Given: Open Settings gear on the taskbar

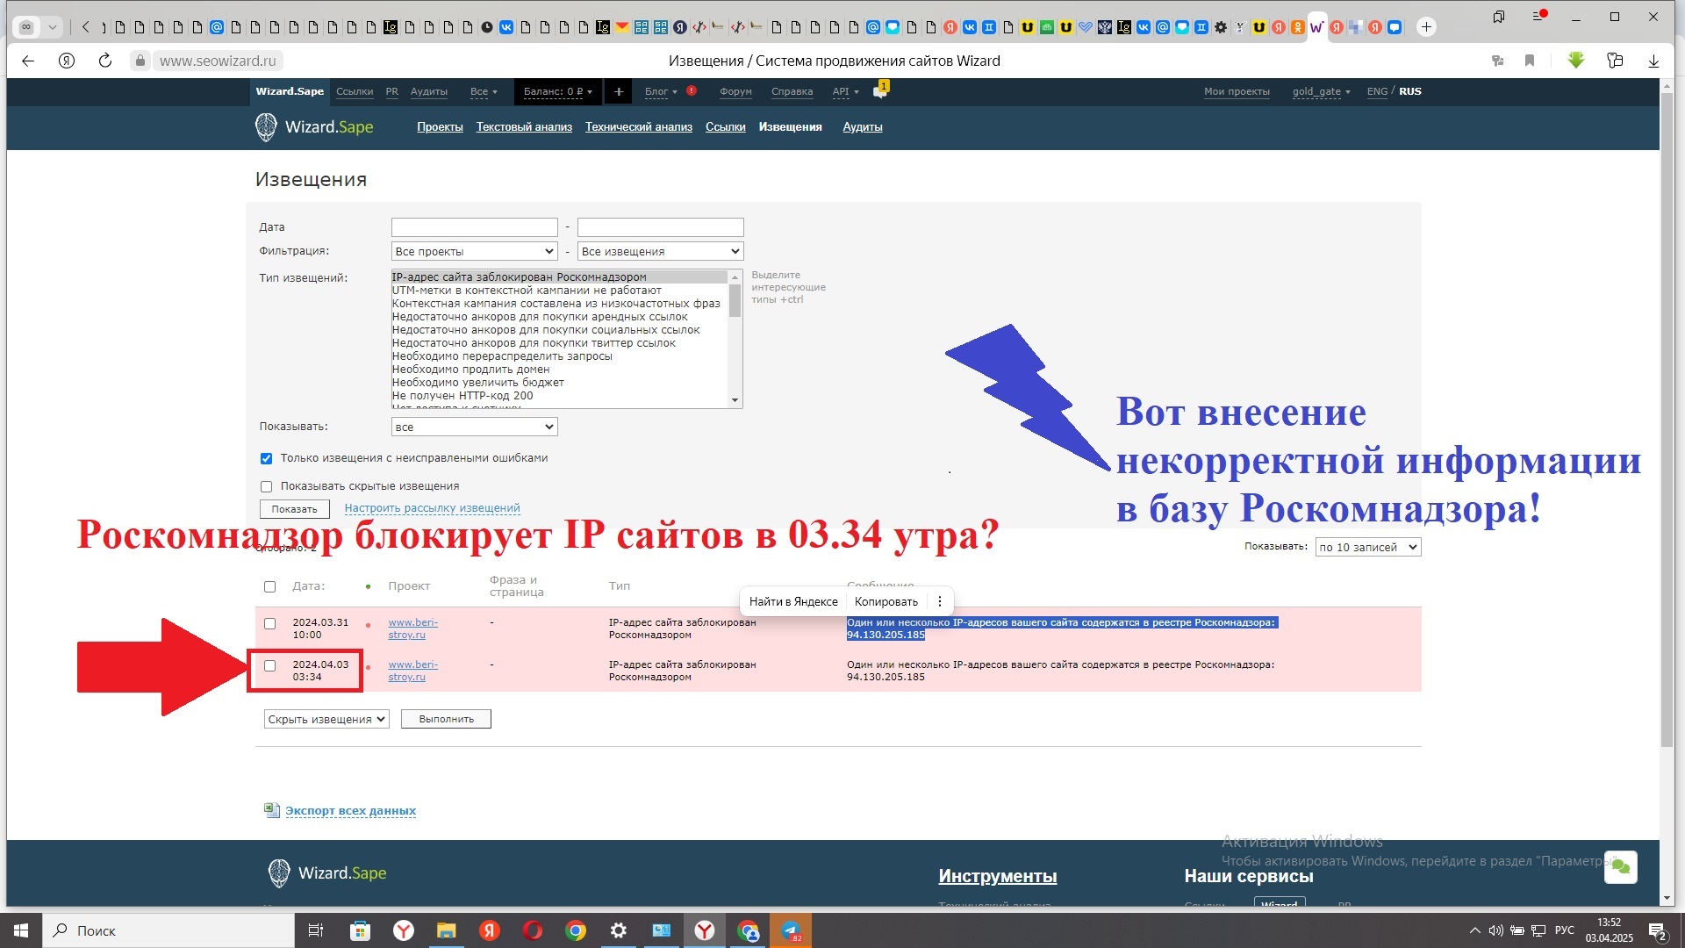Looking at the screenshot, I should coord(619,930).
